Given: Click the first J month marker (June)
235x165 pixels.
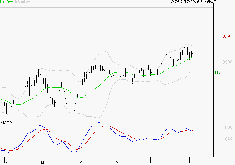Looking at the screenshot, I should tap(152, 162).
